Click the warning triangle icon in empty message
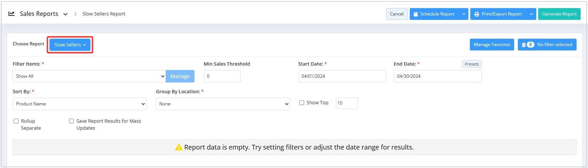The width and height of the screenshot is (588, 168). [x=179, y=147]
